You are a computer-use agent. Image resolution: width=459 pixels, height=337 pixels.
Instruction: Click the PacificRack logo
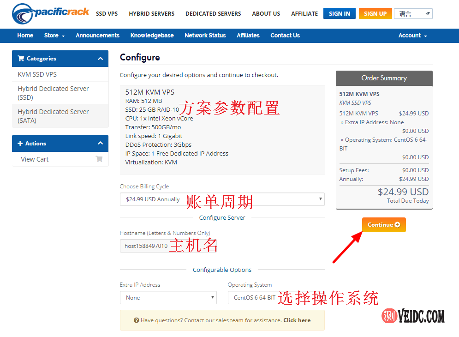click(50, 13)
